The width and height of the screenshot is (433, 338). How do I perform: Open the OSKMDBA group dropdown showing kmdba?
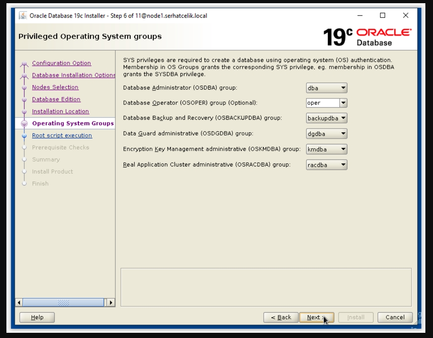pos(326,149)
